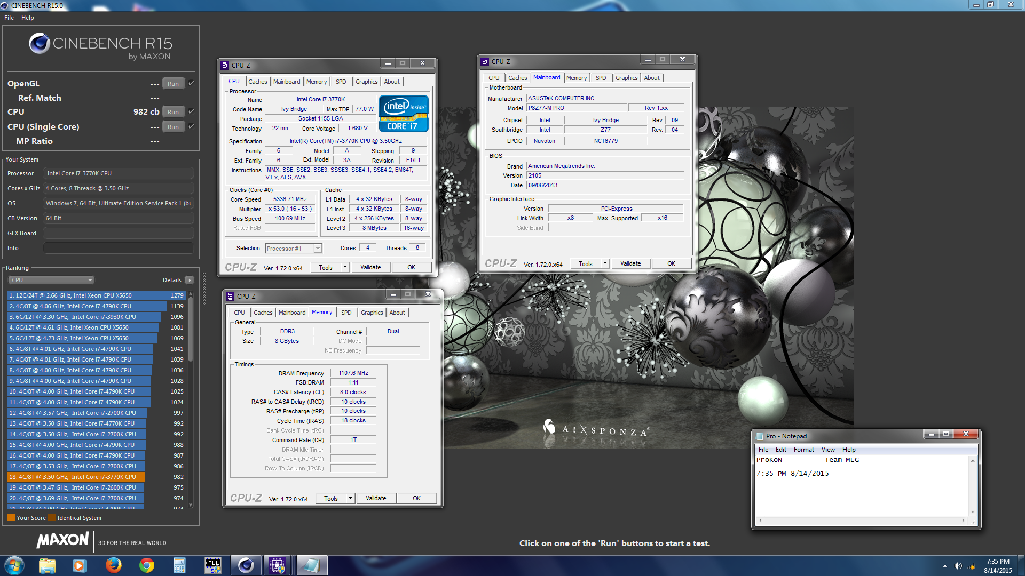Run the CPU Single Core benchmark
This screenshot has width=1025, height=576.
[173, 127]
